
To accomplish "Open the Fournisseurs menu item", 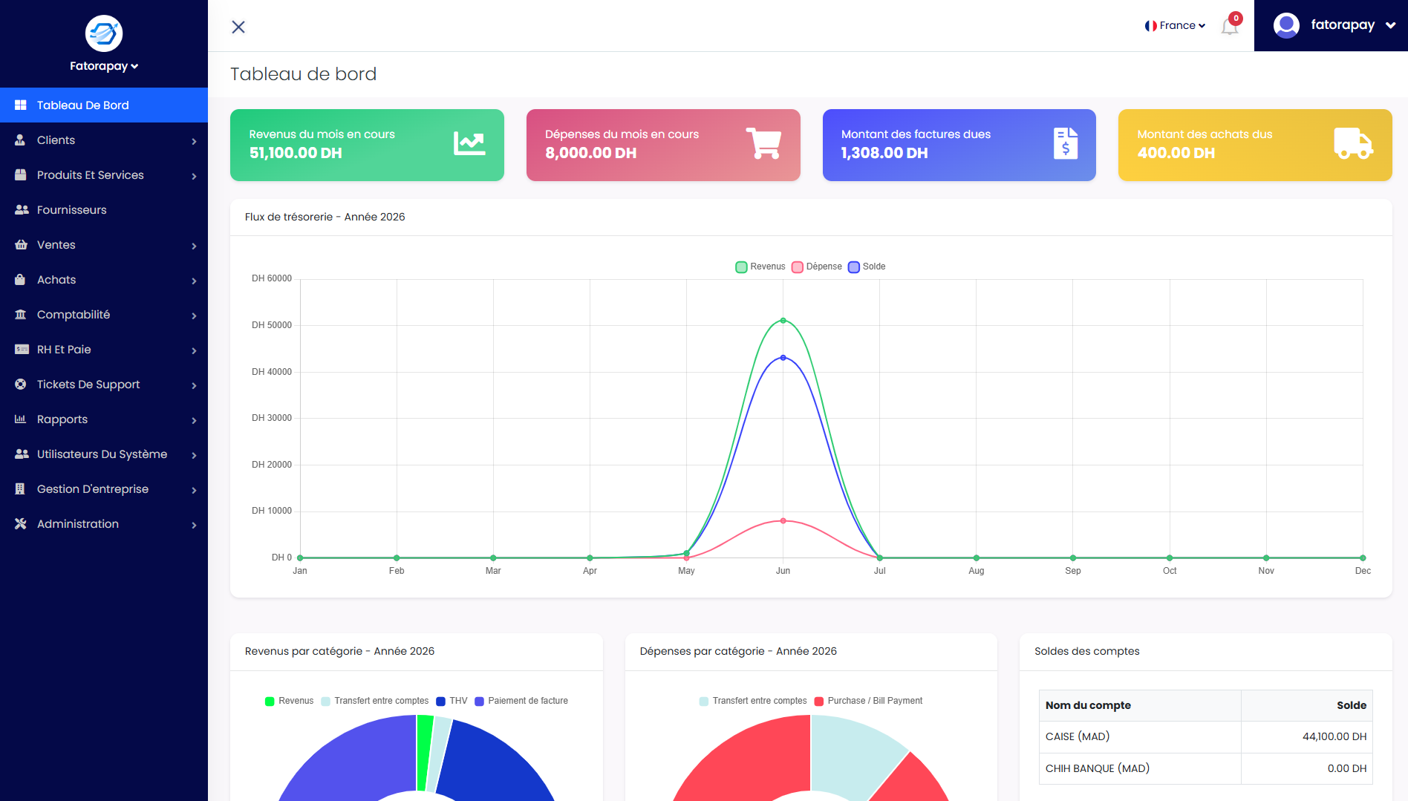I will tap(104, 210).
